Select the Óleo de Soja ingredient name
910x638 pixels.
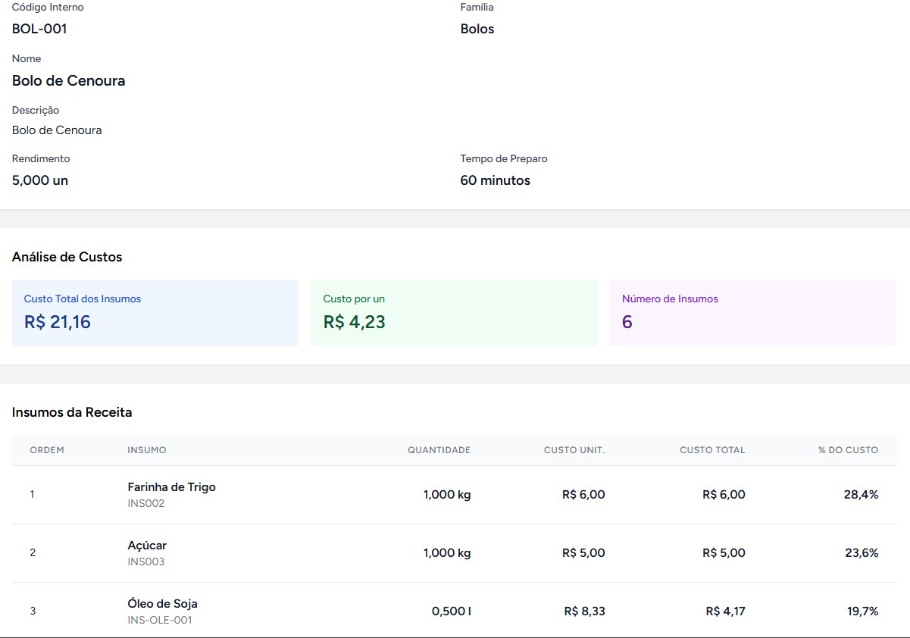tap(162, 604)
